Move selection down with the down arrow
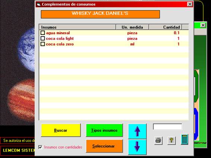 tap(137, 147)
